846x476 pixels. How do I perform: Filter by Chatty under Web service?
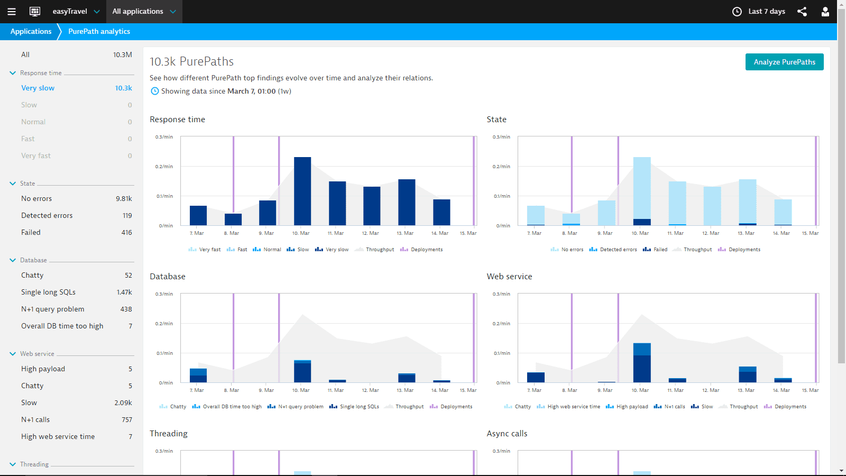point(76,386)
